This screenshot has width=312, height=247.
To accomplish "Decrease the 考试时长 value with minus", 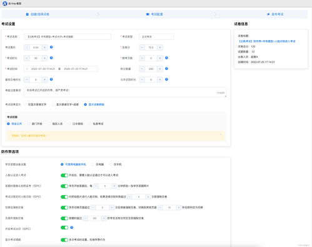I will pyautogui.click(x=27, y=58).
